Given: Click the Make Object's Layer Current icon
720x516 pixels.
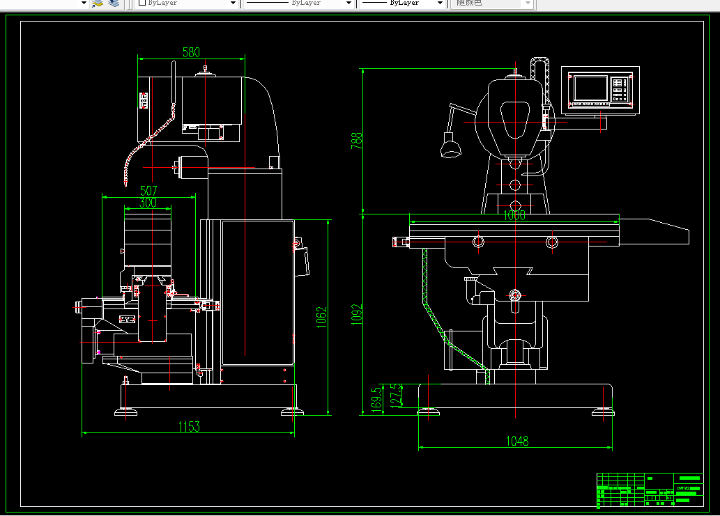Looking at the screenshot, I should [x=98, y=3].
